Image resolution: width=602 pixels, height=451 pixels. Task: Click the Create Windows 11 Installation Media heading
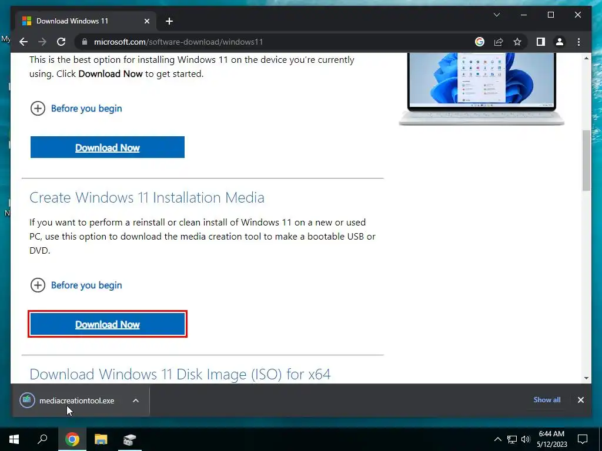click(x=146, y=198)
